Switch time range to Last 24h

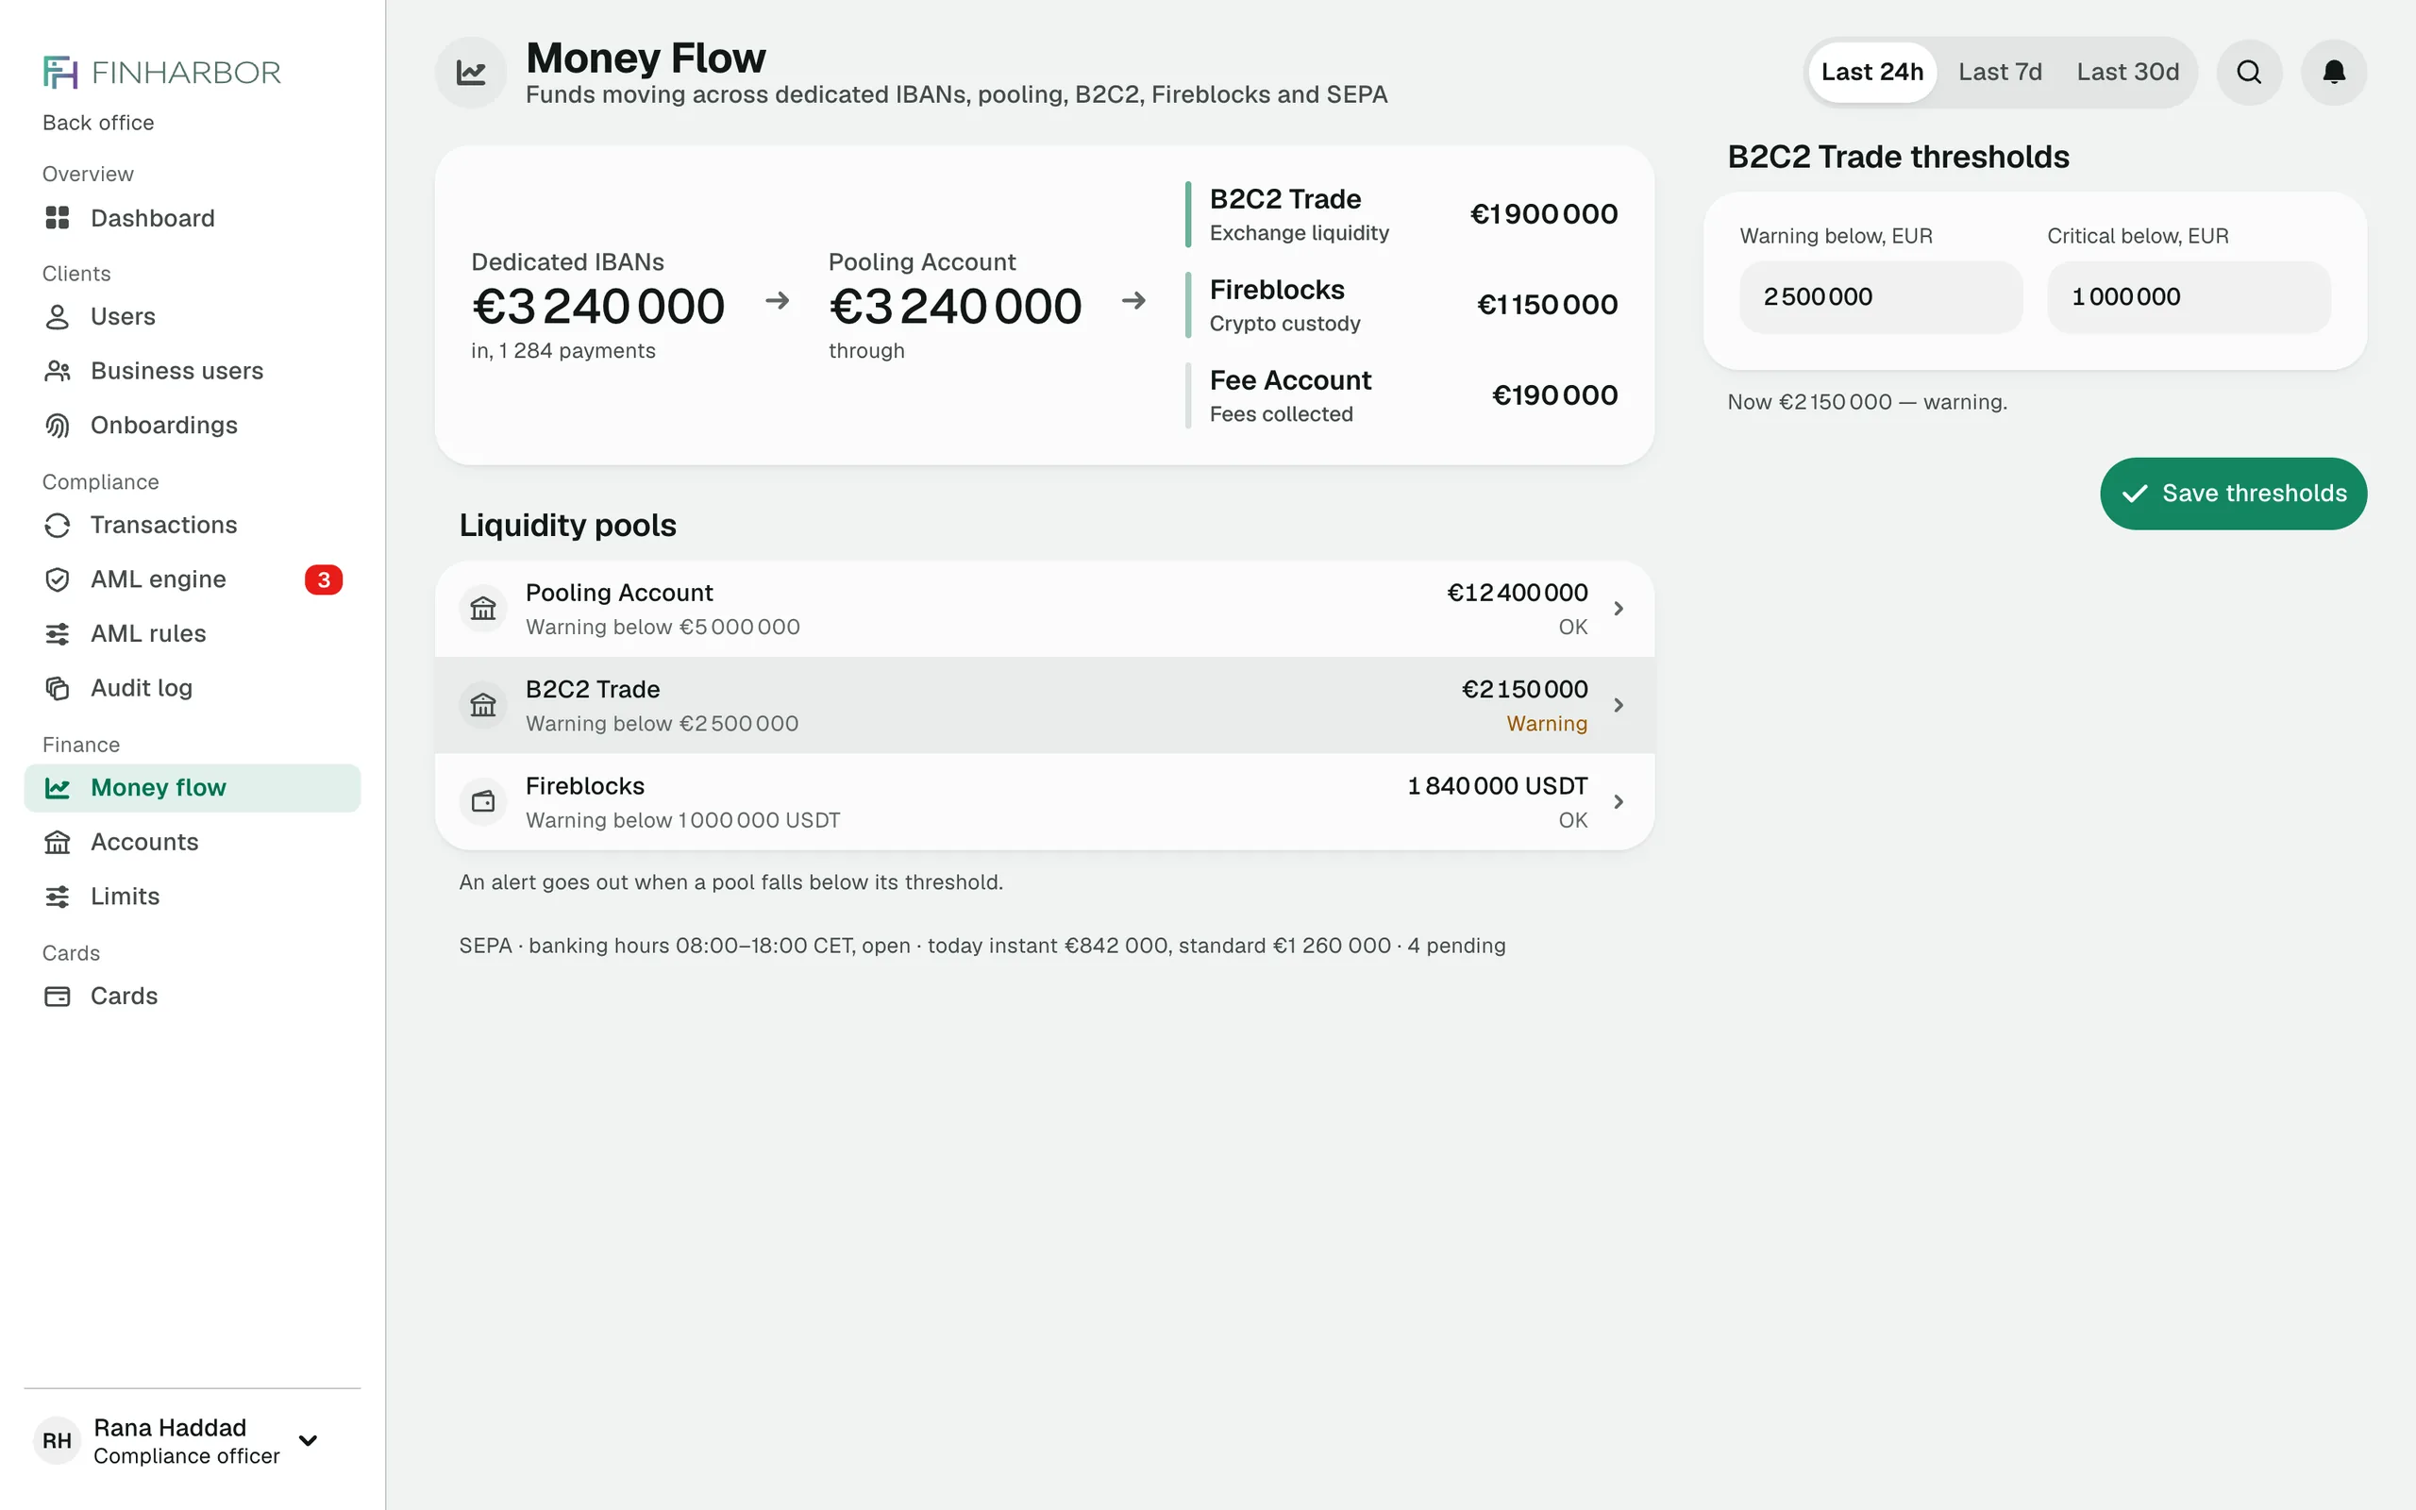(x=1871, y=72)
